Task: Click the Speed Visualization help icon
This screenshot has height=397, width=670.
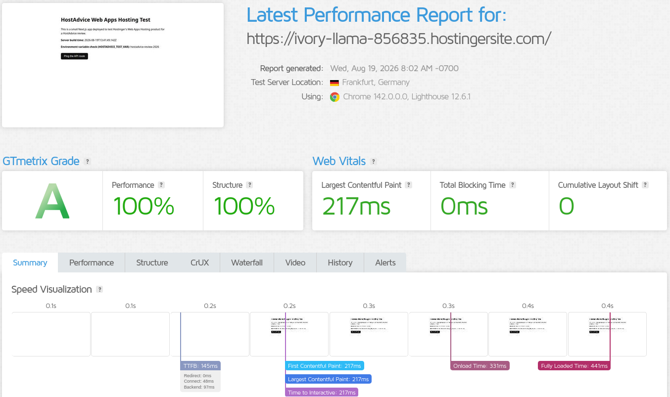Action: point(99,289)
